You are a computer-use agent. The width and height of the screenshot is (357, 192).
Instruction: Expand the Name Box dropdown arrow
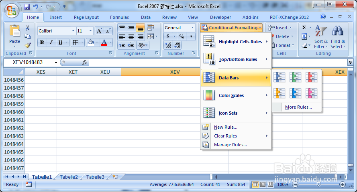point(56,63)
